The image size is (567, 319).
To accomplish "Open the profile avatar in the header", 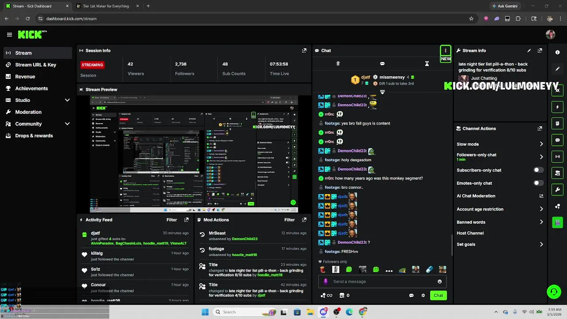I will point(550,35).
